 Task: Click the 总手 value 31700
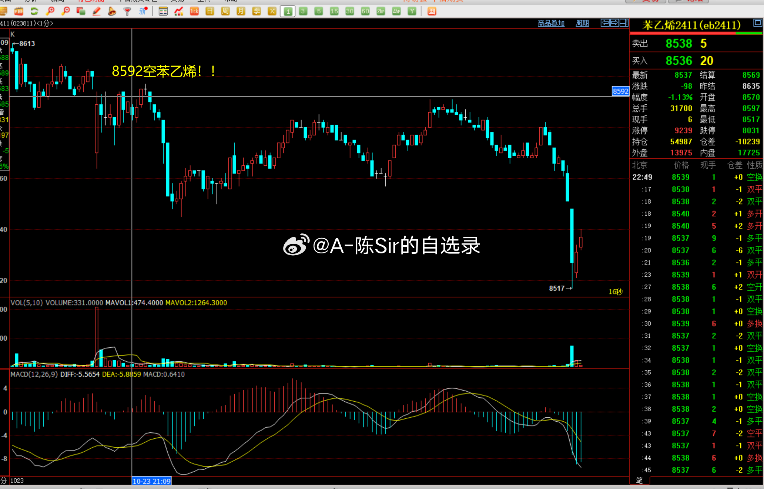pos(681,108)
